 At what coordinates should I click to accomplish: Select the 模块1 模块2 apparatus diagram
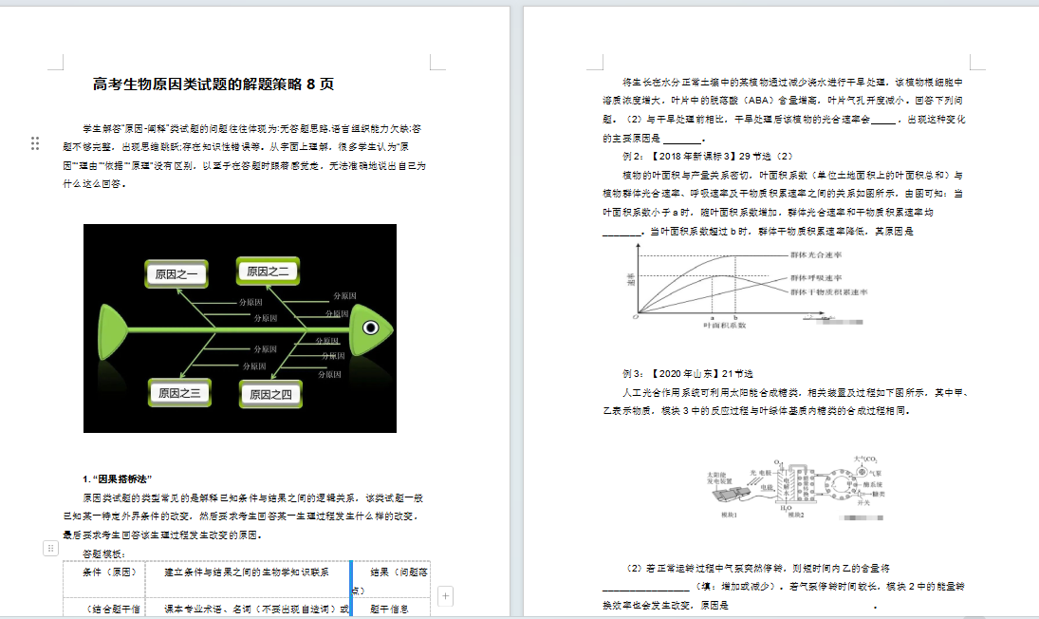point(796,488)
